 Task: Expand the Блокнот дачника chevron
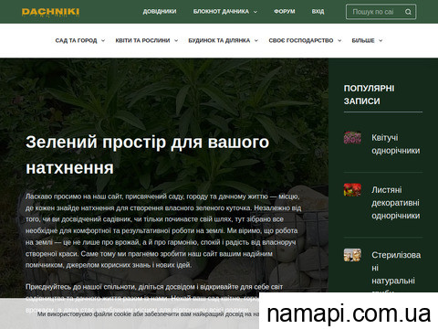click(255, 12)
